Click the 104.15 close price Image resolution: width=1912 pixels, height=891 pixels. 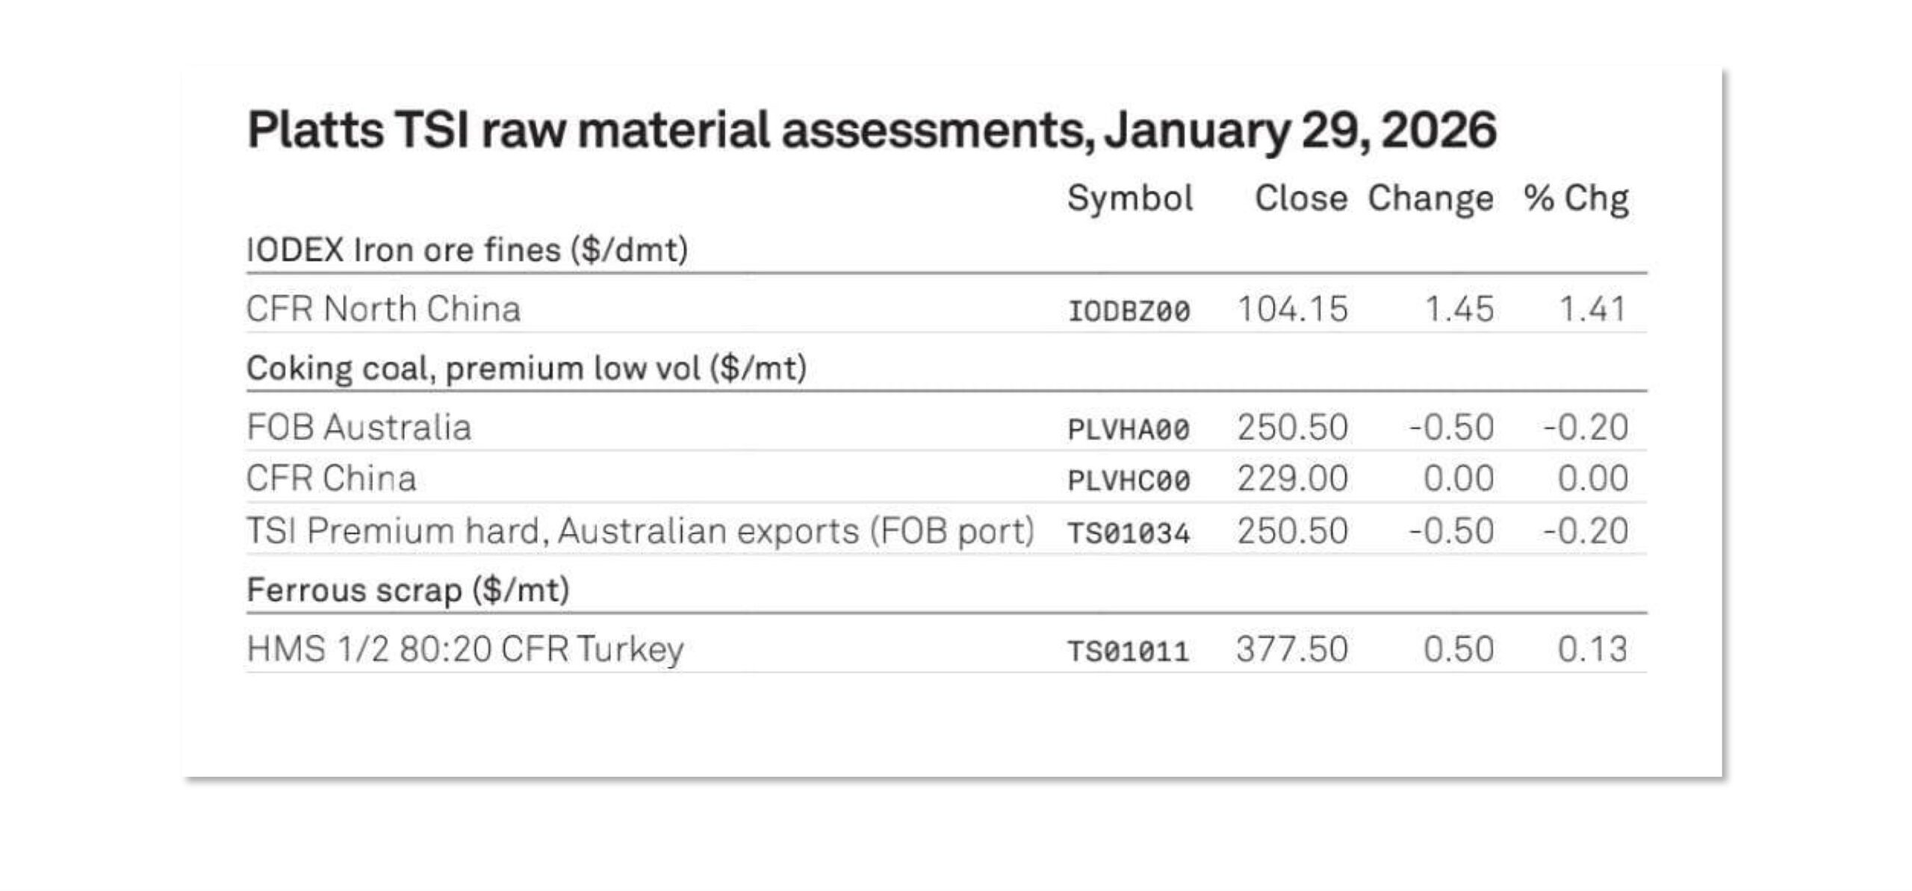click(x=1292, y=309)
